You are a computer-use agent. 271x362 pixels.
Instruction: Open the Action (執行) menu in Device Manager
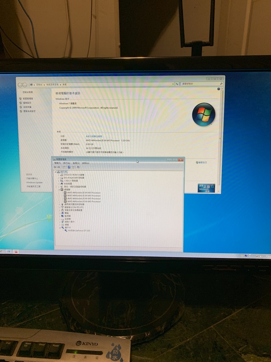pyautogui.click(x=67, y=163)
